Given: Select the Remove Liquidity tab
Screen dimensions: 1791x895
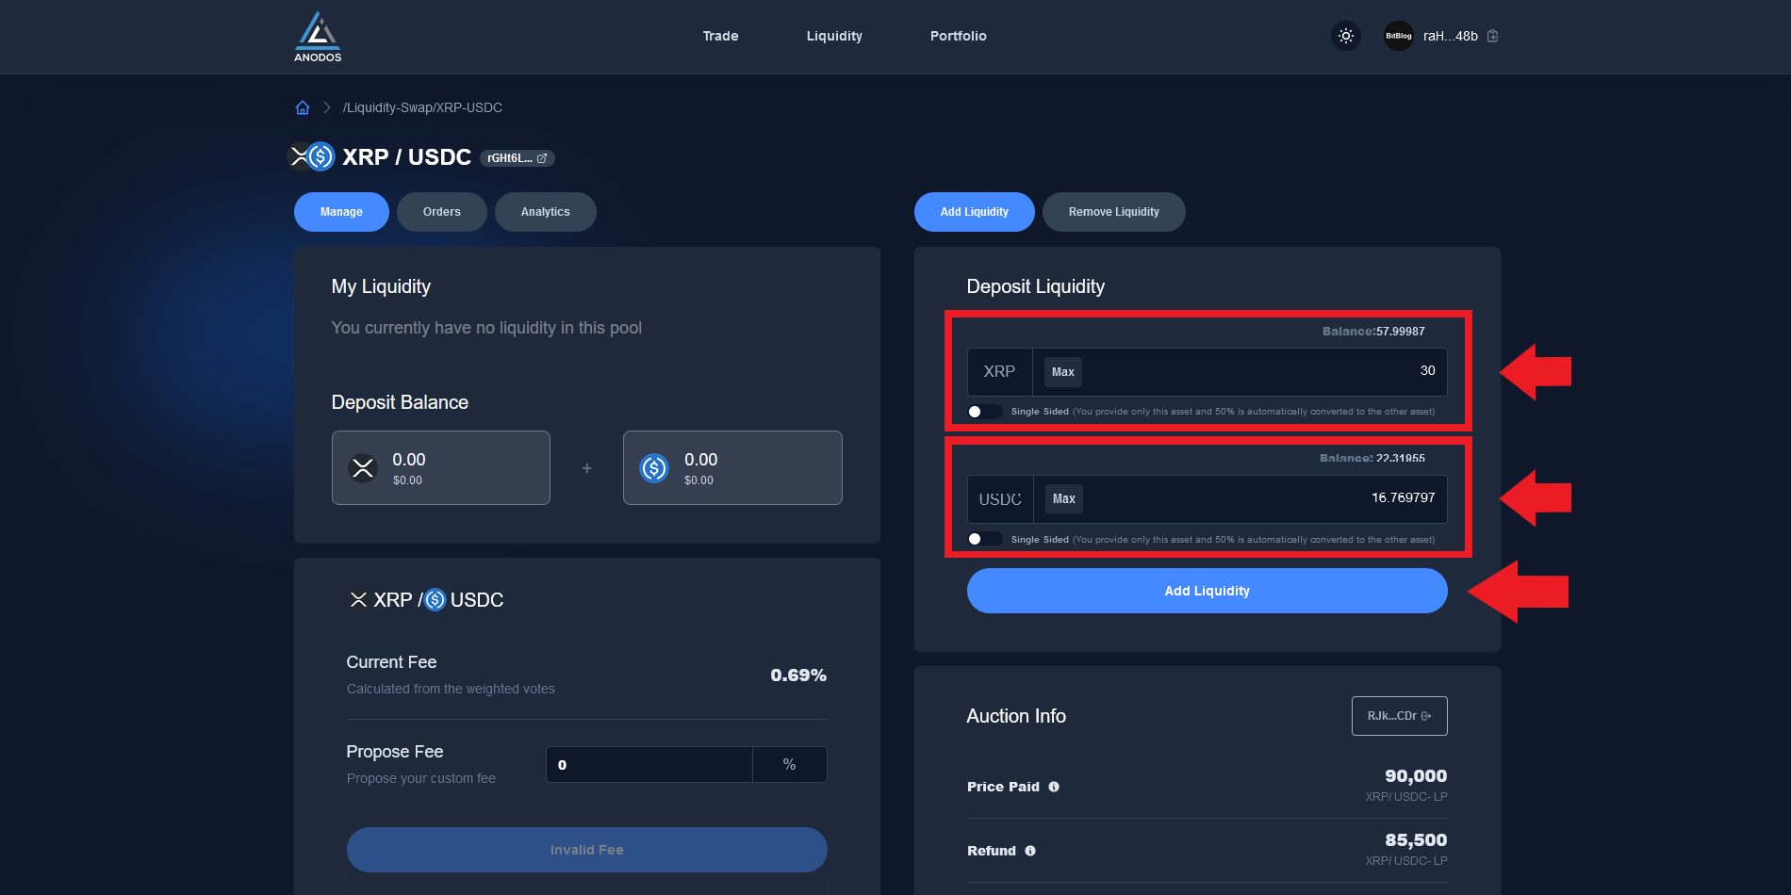Looking at the screenshot, I should (x=1113, y=212).
